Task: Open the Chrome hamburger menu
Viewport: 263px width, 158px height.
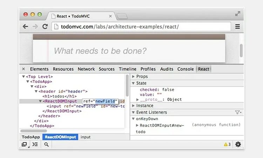Action: click(237, 27)
